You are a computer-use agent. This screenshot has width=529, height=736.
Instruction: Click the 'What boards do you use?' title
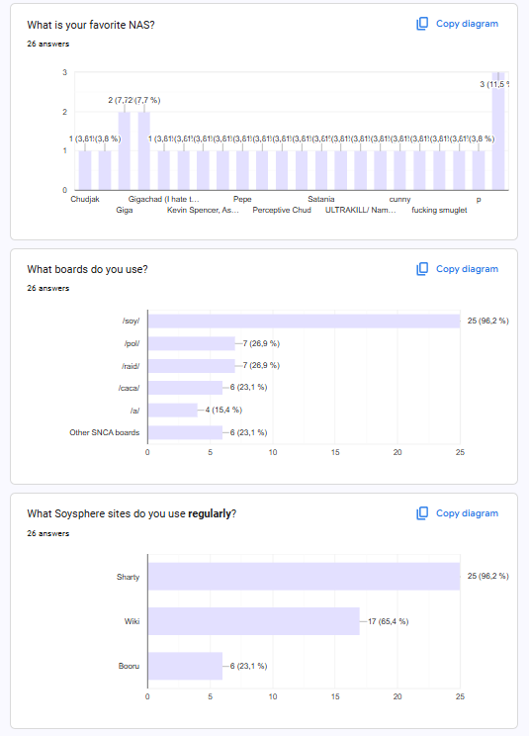coord(87,269)
